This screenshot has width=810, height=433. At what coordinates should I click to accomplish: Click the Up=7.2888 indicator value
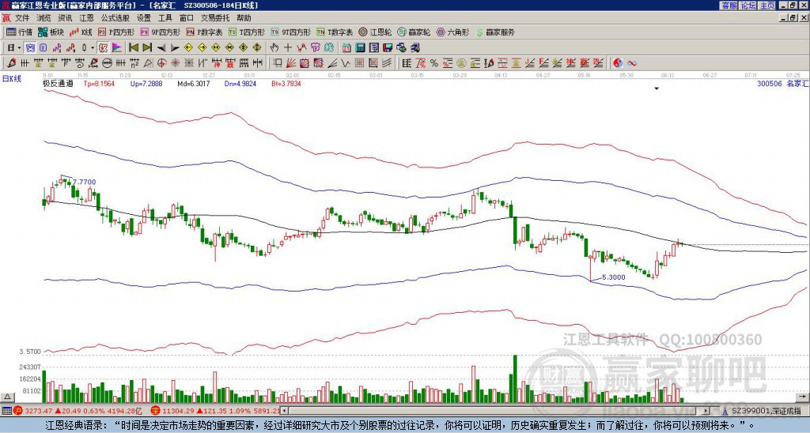146,83
